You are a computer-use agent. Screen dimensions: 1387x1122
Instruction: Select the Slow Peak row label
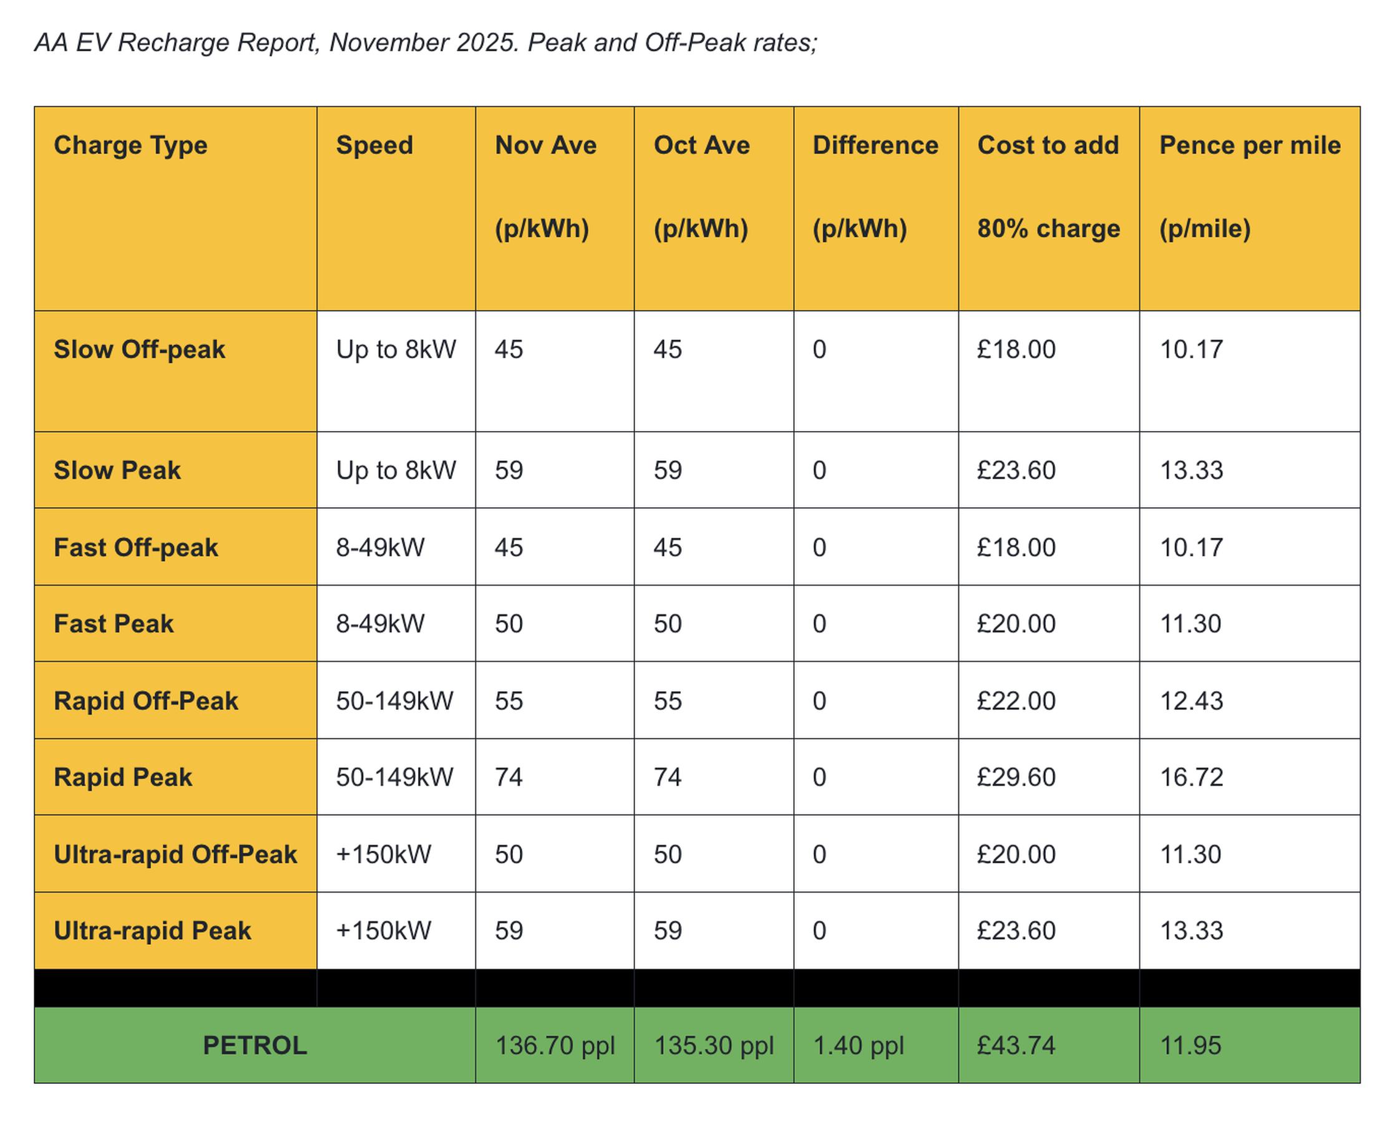coord(117,470)
